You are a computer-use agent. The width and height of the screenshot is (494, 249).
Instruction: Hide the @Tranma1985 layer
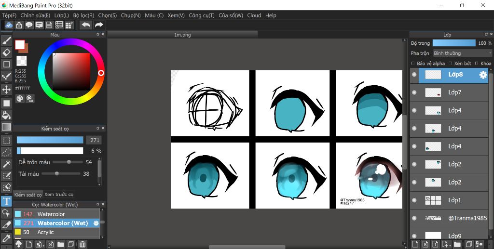coord(414,218)
